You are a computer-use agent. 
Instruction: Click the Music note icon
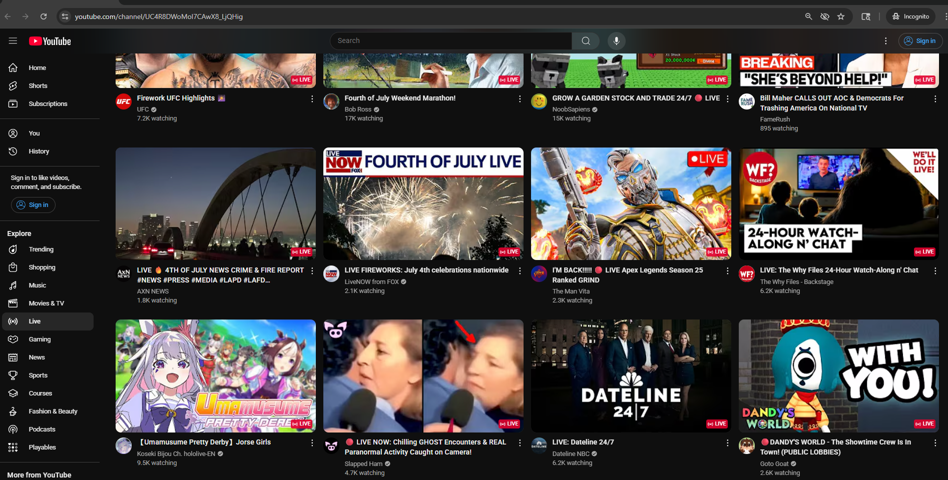coord(13,285)
